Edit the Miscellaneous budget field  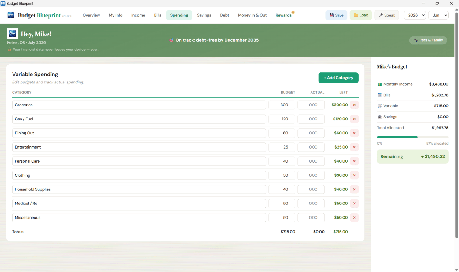click(x=282, y=217)
